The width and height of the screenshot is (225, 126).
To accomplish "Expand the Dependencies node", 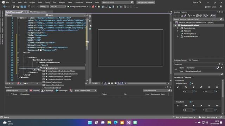I will [178, 28].
